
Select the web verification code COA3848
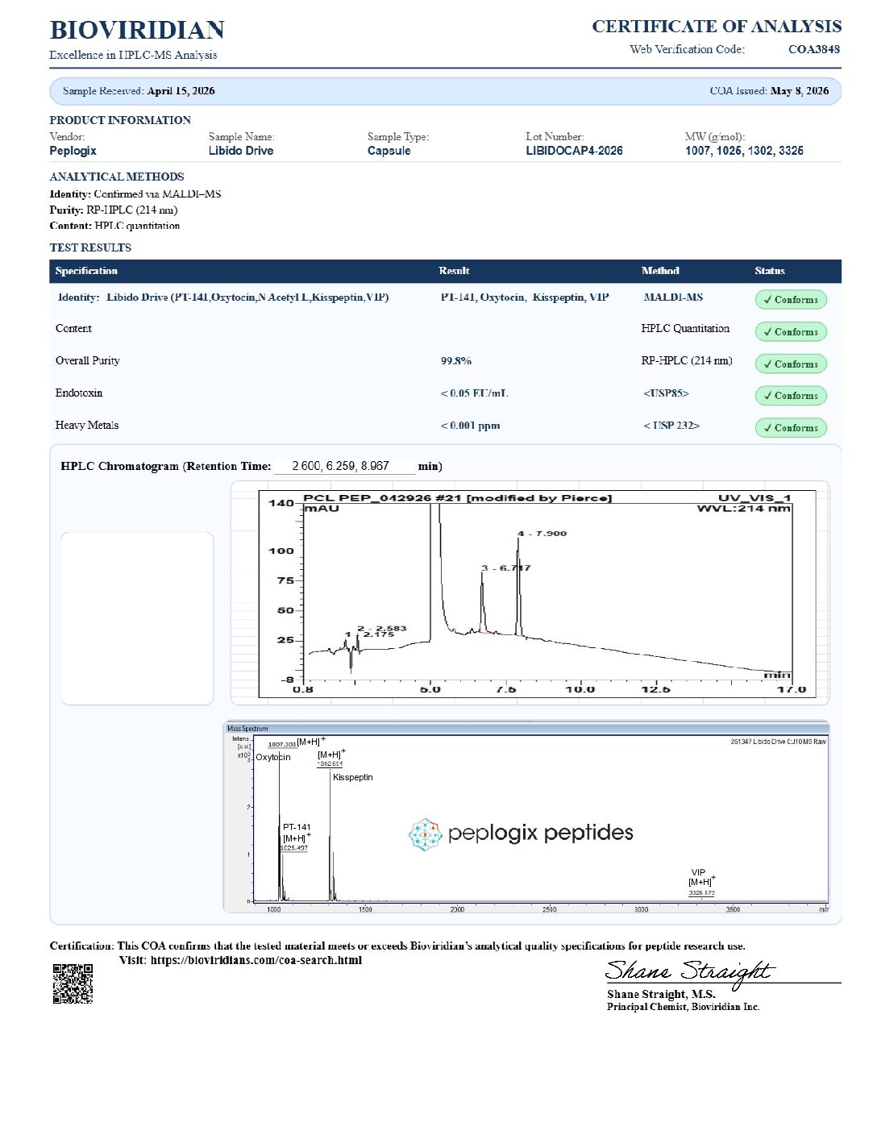[x=814, y=49]
